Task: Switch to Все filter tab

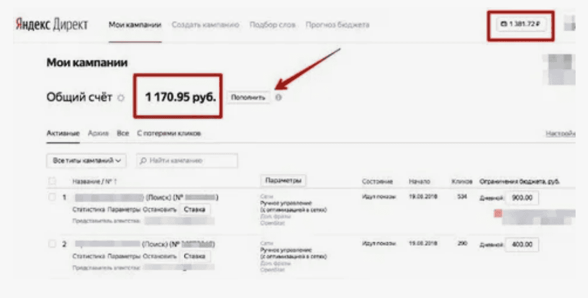Action: (x=122, y=133)
